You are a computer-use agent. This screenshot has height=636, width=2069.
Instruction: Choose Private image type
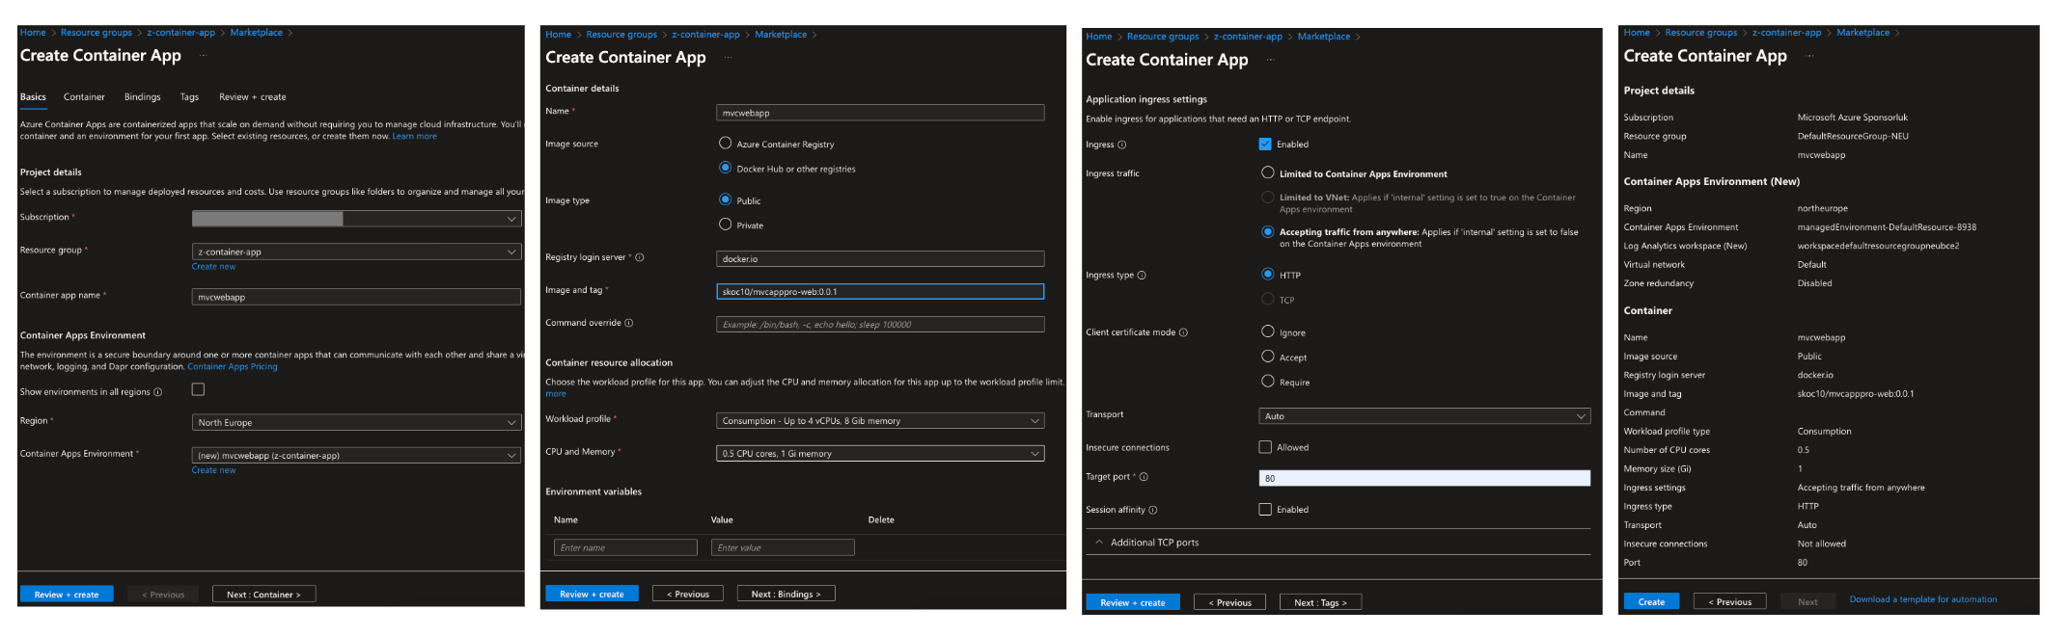click(x=726, y=225)
